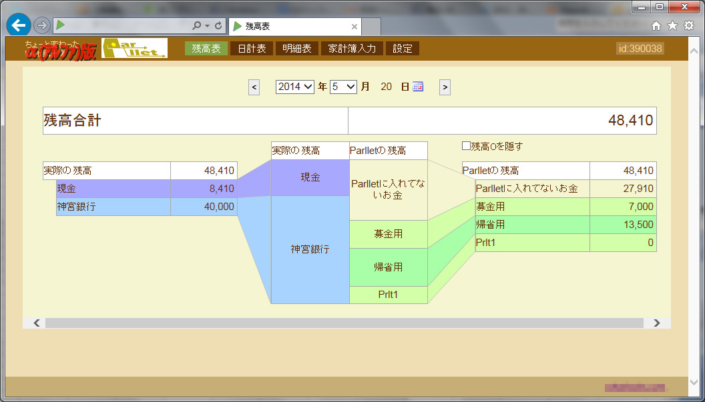Open the year dropdown showing 2014
705x402 pixels.
pyautogui.click(x=294, y=86)
